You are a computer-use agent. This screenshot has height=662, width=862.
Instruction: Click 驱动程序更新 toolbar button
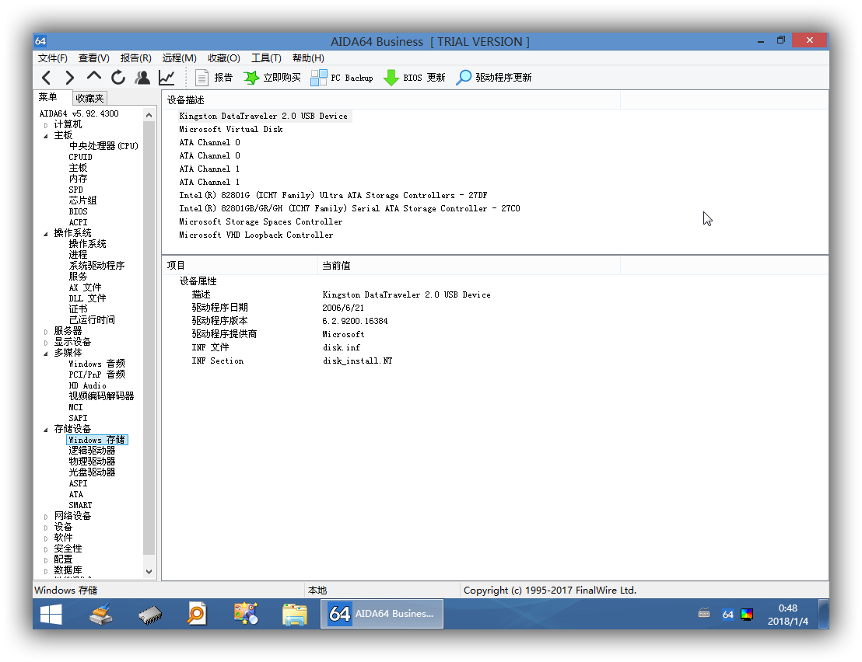point(494,78)
